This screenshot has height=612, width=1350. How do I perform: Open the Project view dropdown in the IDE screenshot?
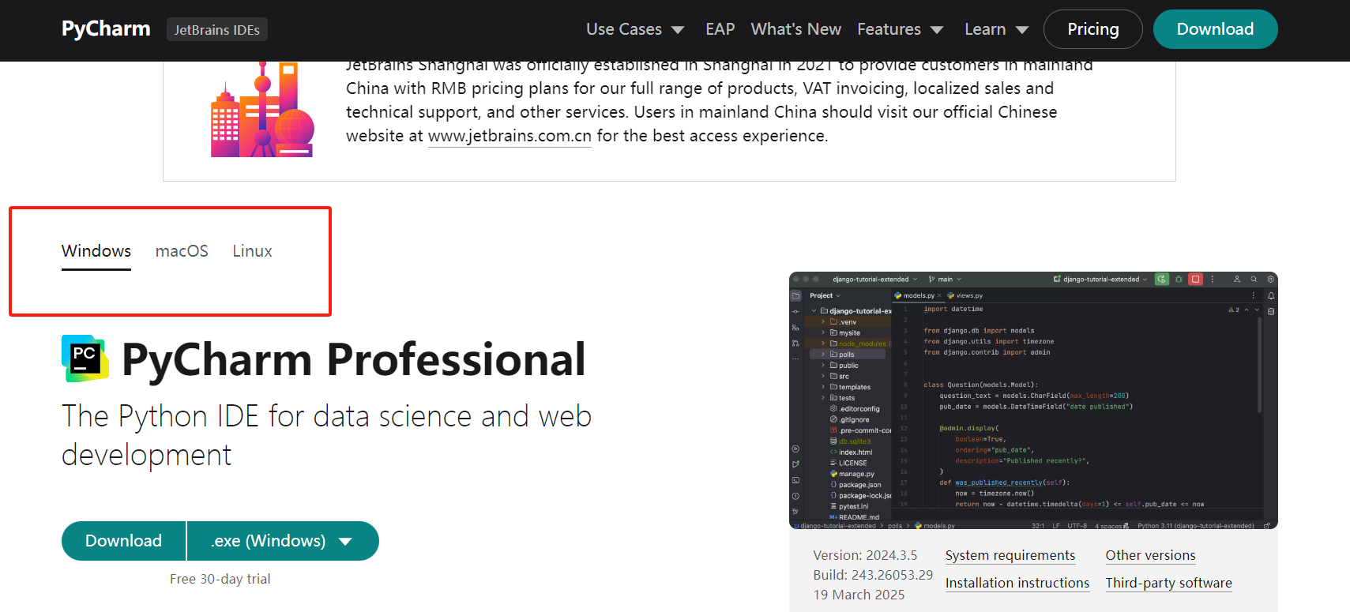pyautogui.click(x=825, y=295)
